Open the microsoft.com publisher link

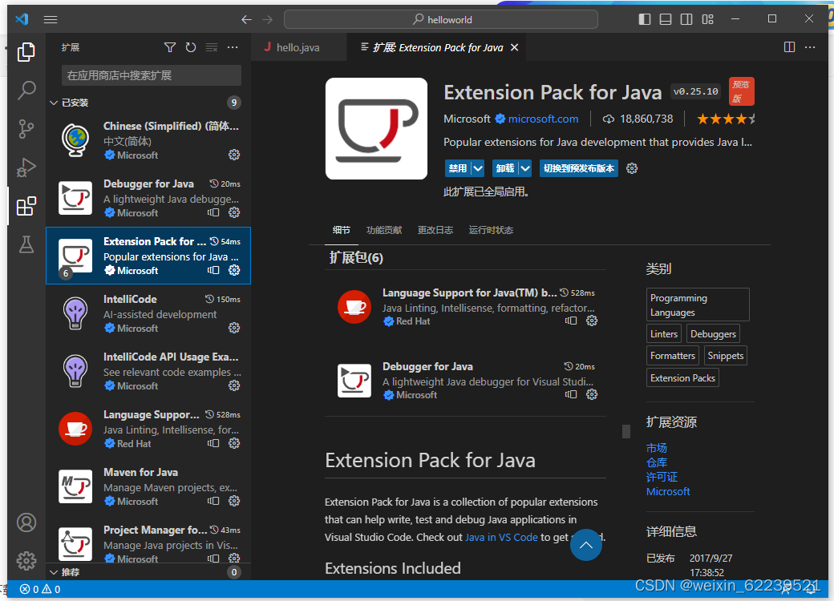[x=543, y=119]
